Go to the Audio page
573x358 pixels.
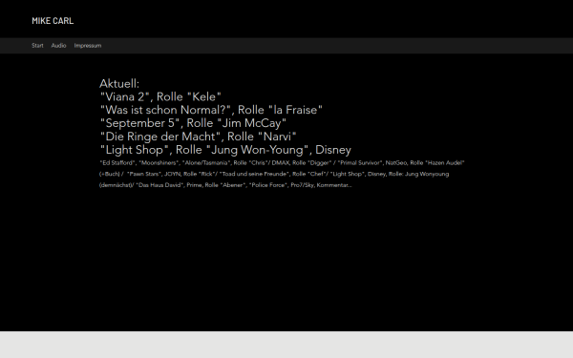pos(58,46)
